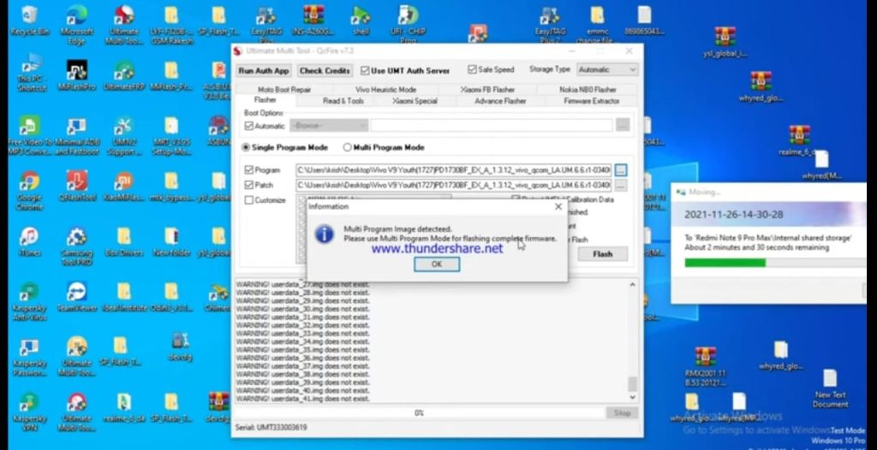Screen dimensions: 877x450
Task: Open the Boot Options Browse dropdown
Action: [329, 126]
